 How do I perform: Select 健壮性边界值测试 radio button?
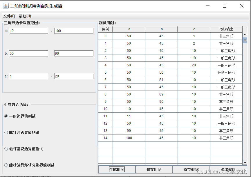click(22, 132)
